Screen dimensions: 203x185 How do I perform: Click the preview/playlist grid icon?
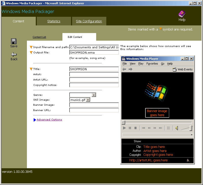168,128
